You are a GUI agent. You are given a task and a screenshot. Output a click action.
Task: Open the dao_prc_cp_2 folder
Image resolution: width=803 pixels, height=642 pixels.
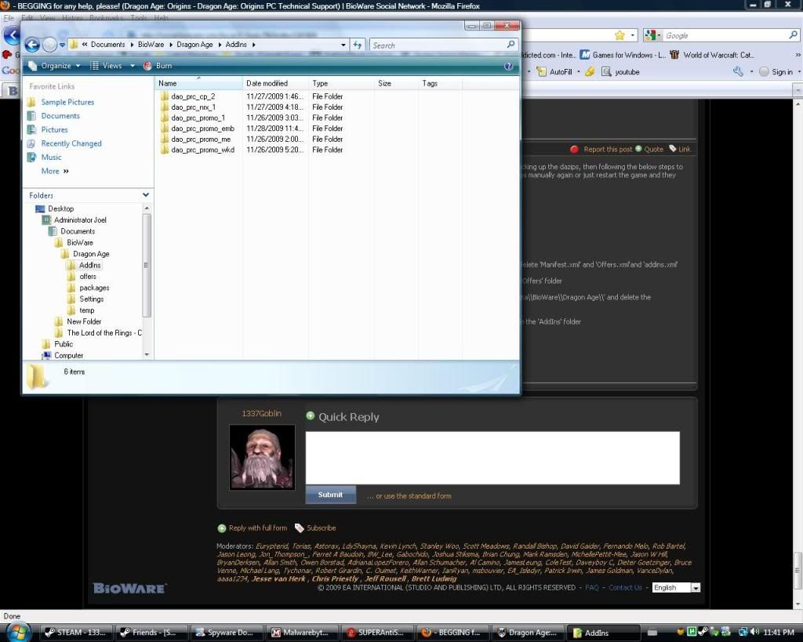pyautogui.click(x=192, y=96)
